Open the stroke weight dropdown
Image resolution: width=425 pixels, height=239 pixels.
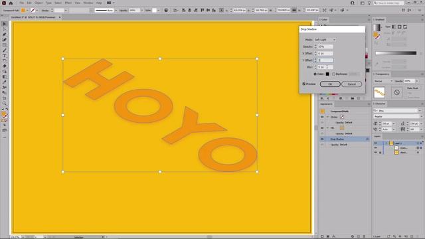66,11
